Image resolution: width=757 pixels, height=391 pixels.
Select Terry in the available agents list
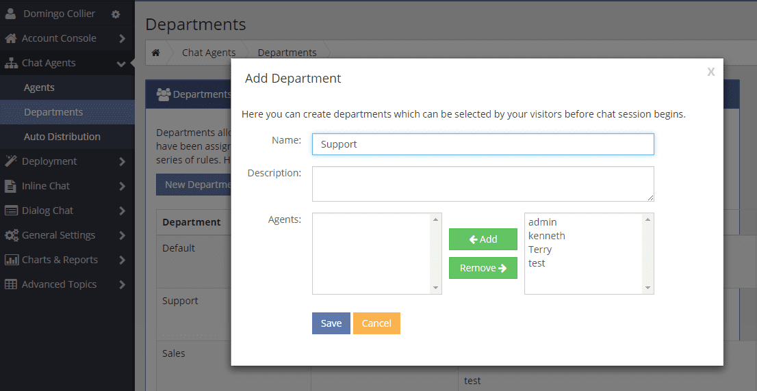pos(540,250)
